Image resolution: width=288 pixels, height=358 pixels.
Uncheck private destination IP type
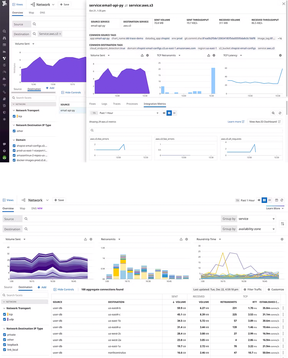click(4, 335)
